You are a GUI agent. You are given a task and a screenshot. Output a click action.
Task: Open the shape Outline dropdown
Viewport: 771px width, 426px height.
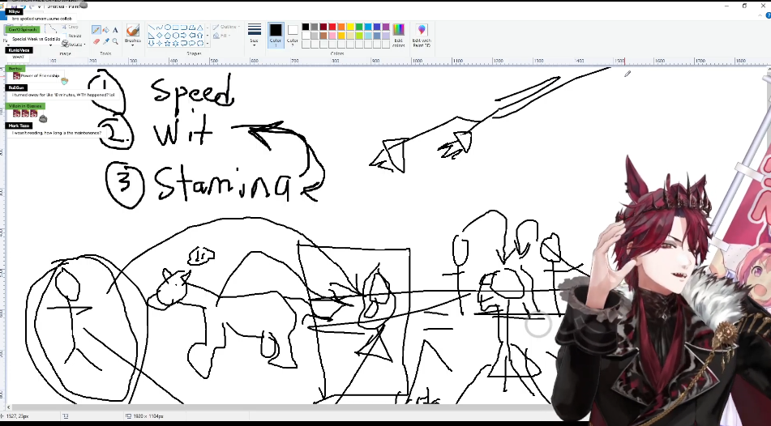tap(226, 27)
